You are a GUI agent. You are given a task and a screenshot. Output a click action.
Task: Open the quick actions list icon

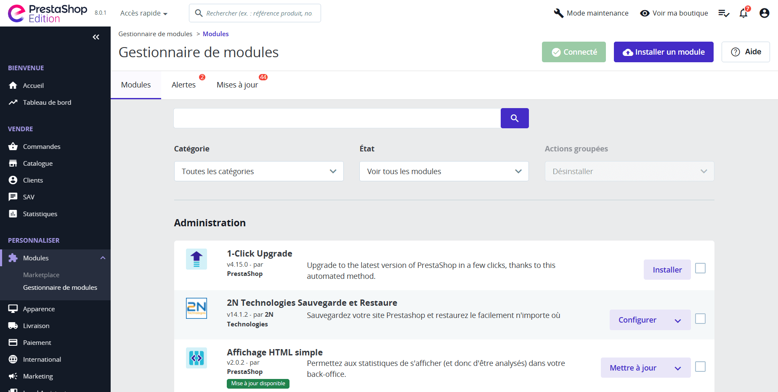tap(723, 13)
